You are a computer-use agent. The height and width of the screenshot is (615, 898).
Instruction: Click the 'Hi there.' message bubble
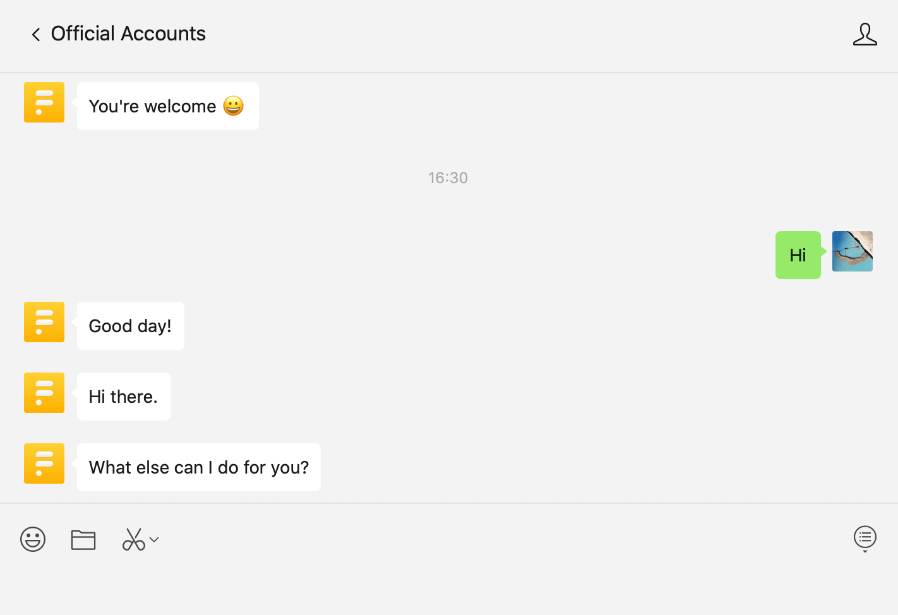tap(123, 397)
